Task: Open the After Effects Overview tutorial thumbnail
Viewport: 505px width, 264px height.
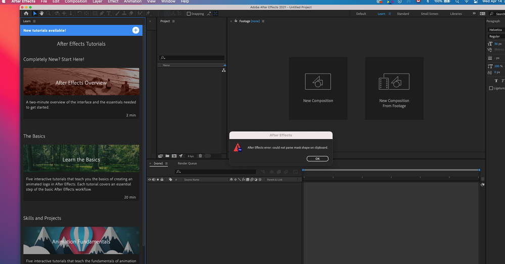Action: click(81, 81)
